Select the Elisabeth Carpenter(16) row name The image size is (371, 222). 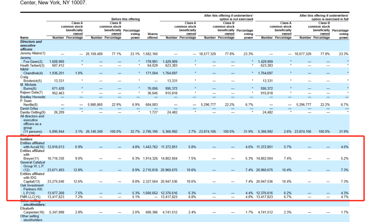(x=33, y=210)
